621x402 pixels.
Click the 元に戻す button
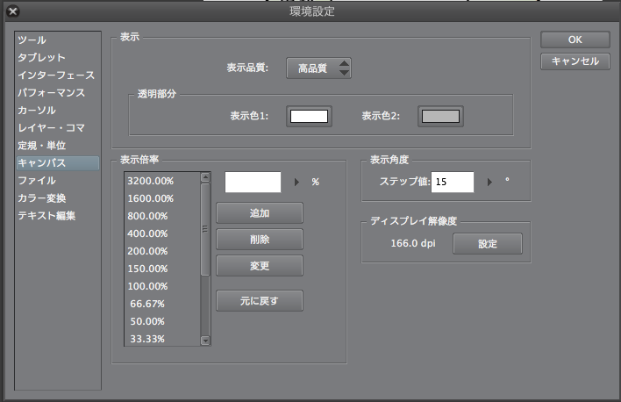point(260,301)
